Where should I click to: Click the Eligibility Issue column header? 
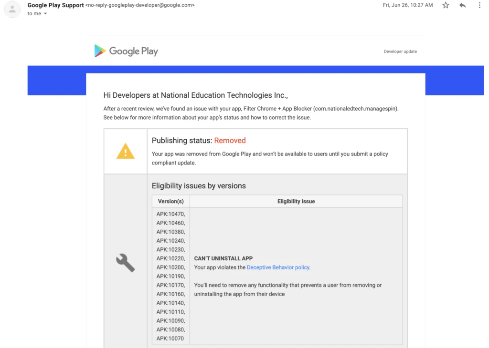[x=296, y=201]
